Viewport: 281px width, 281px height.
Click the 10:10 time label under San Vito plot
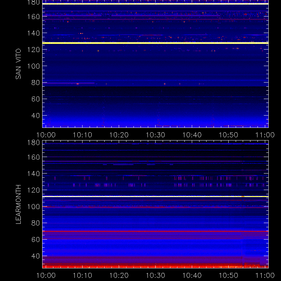pos(83,135)
